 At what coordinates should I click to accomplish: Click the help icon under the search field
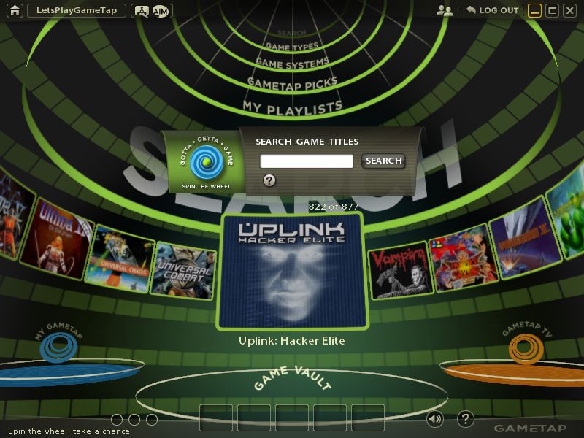pos(269,180)
